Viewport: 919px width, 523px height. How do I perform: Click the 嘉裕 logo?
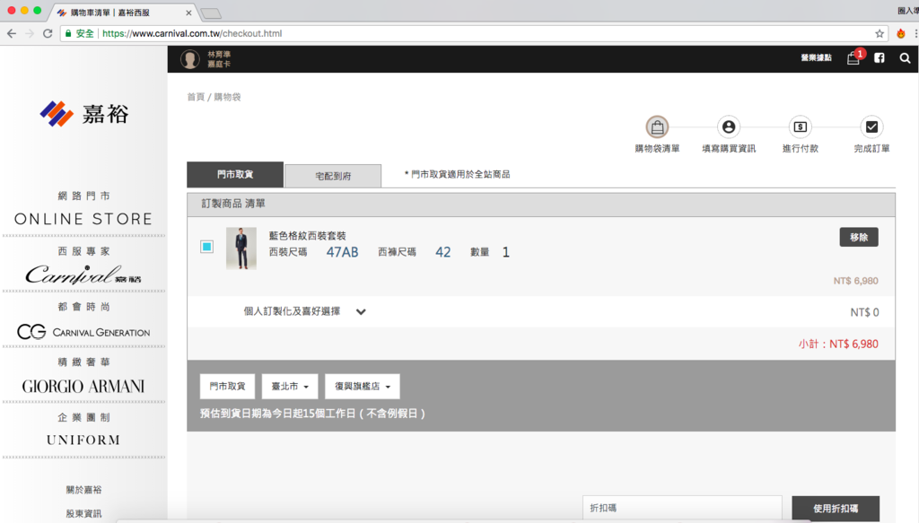[83, 114]
